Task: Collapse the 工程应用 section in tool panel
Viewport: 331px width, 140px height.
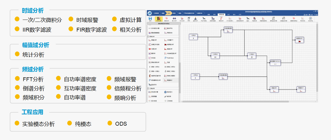Action: pos(148,88)
